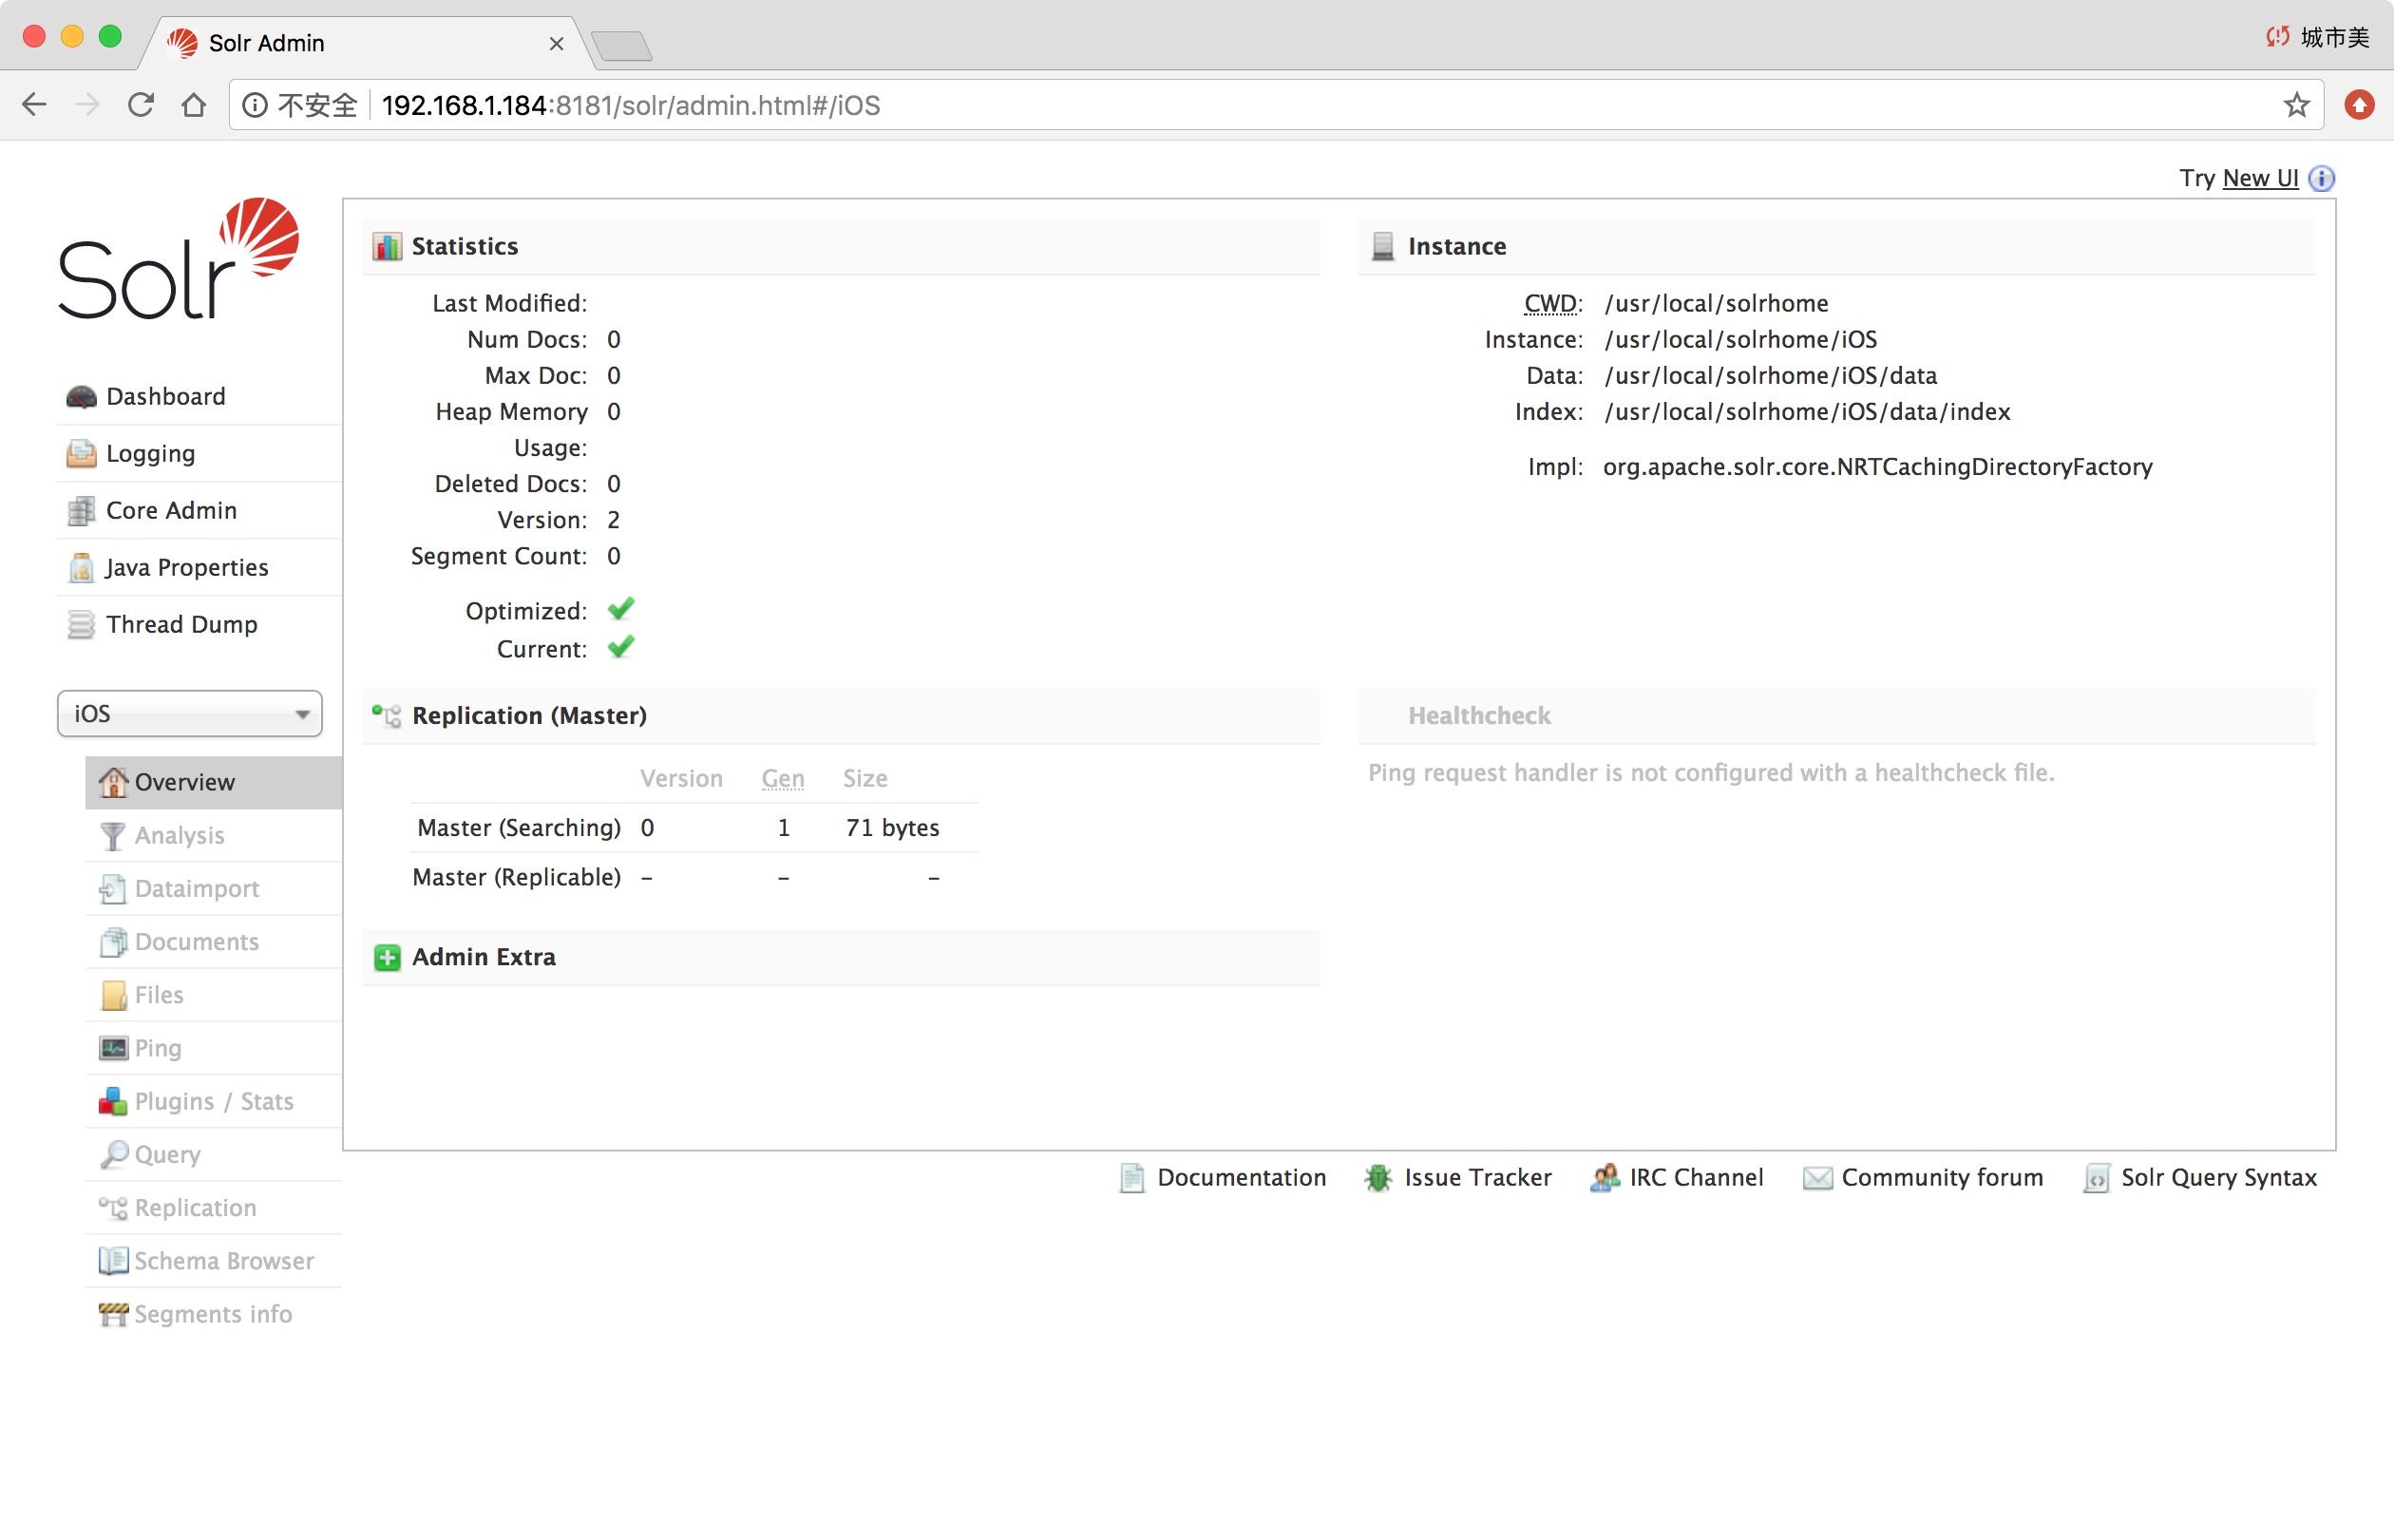Click the Java Properties icon

(82, 567)
